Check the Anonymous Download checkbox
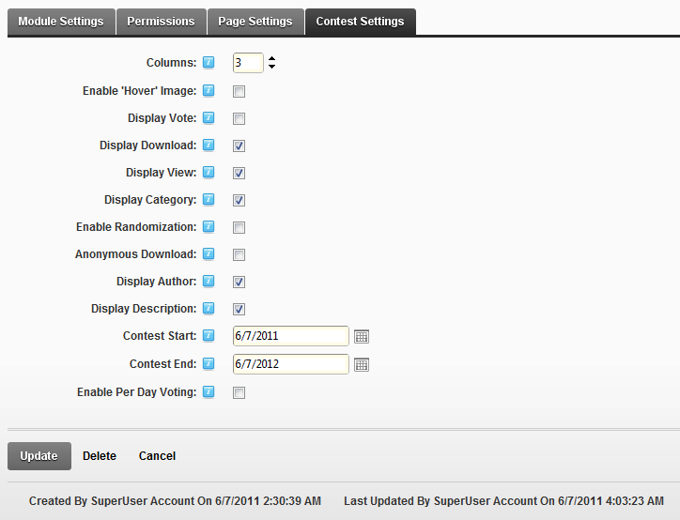This screenshot has width=680, height=520. click(x=239, y=254)
